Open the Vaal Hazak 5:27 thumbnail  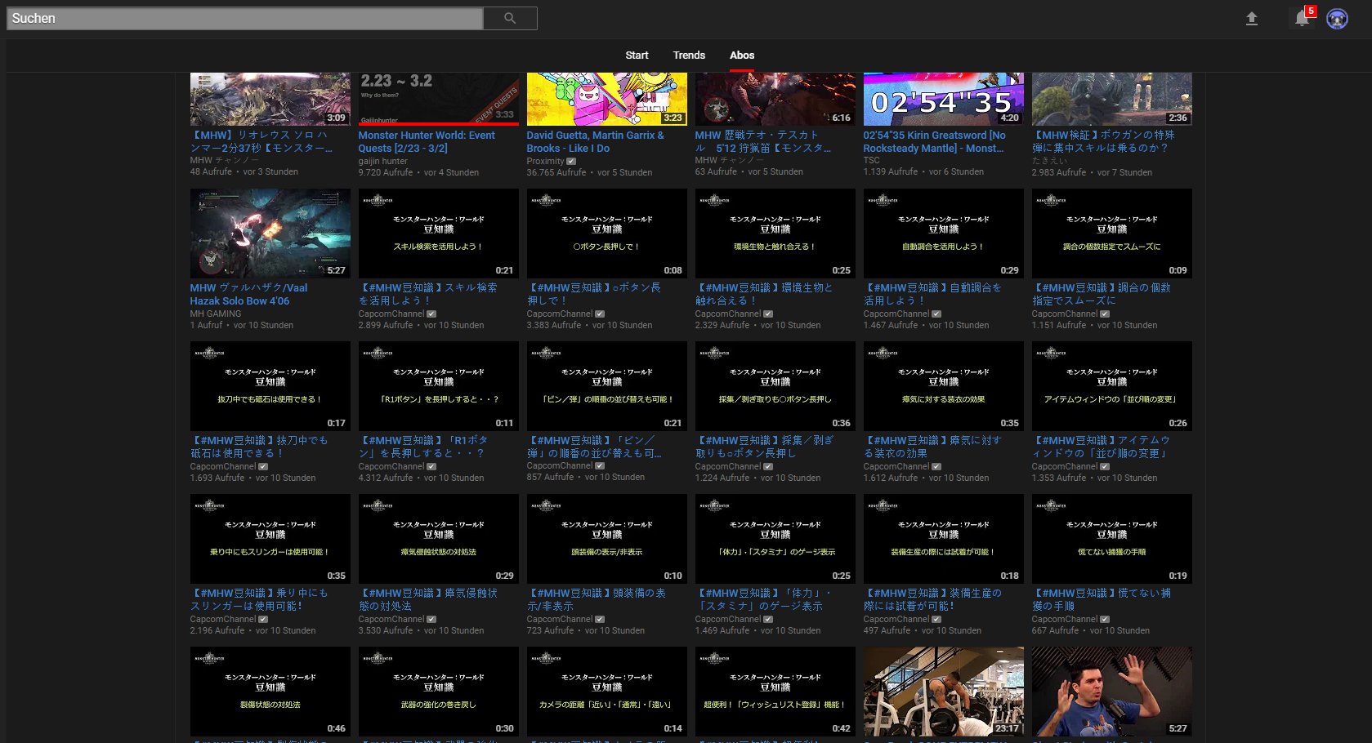coord(270,234)
